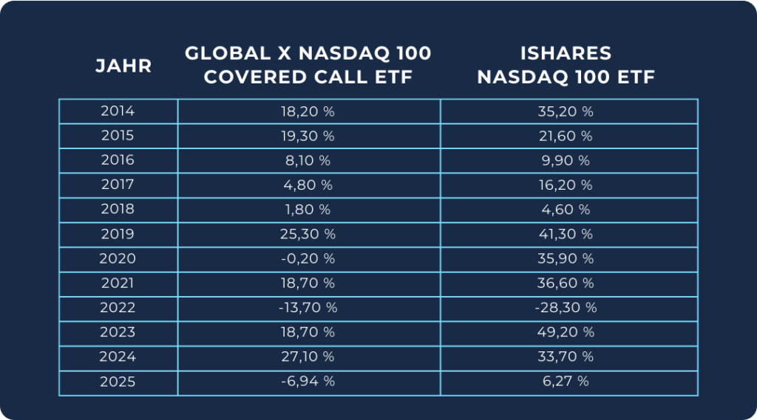This screenshot has height=420, width=757.
Task: Click the 25,30 % value for 2019
Action: (309, 234)
